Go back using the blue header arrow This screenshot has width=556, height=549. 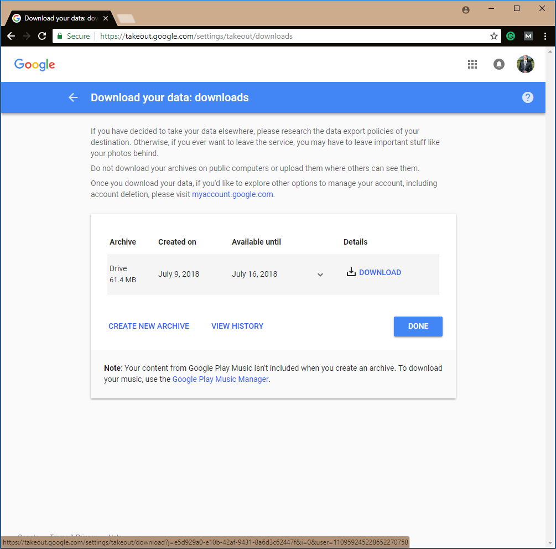coord(73,97)
